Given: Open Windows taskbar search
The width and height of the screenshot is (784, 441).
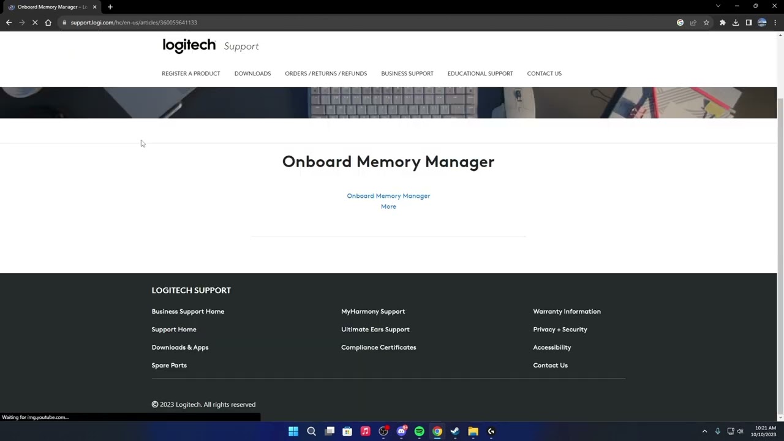Looking at the screenshot, I should pos(311,431).
